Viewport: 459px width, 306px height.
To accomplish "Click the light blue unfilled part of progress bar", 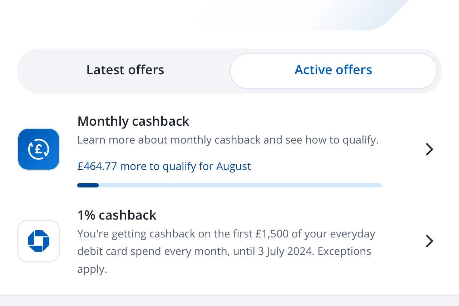I will pos(240,185).
